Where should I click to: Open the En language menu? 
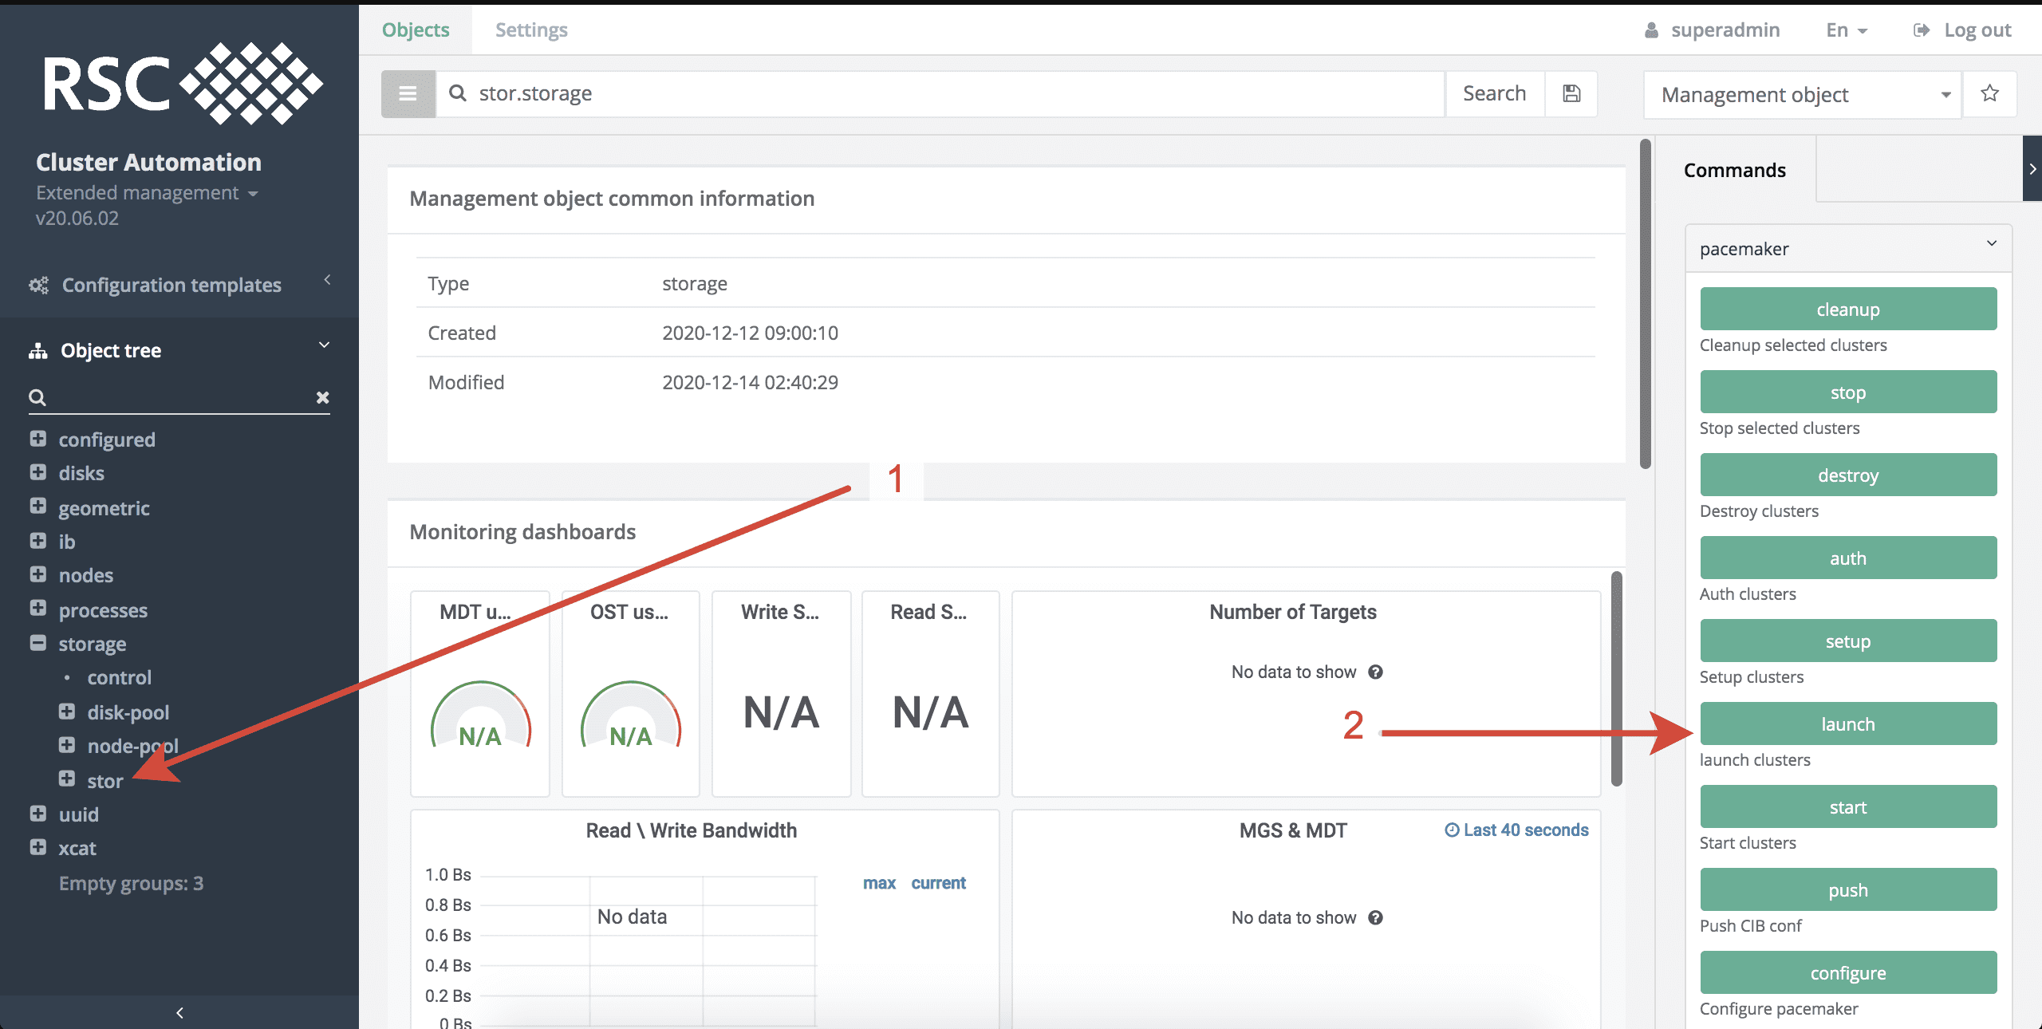pyautogui.click(x=1846, y=30)
